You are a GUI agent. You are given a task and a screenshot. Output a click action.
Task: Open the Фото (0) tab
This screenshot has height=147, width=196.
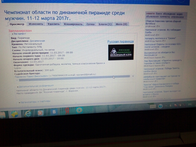click(x=121, y=24)
